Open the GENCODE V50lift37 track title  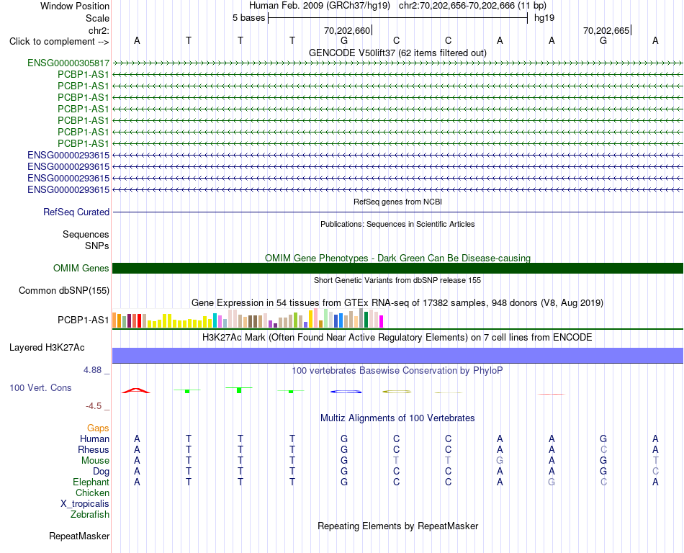coord(398,53)
